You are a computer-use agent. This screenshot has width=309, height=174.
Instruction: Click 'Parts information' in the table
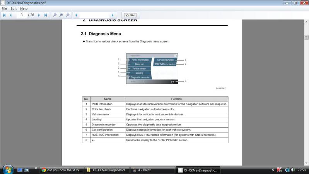click(x=102, y=104)
